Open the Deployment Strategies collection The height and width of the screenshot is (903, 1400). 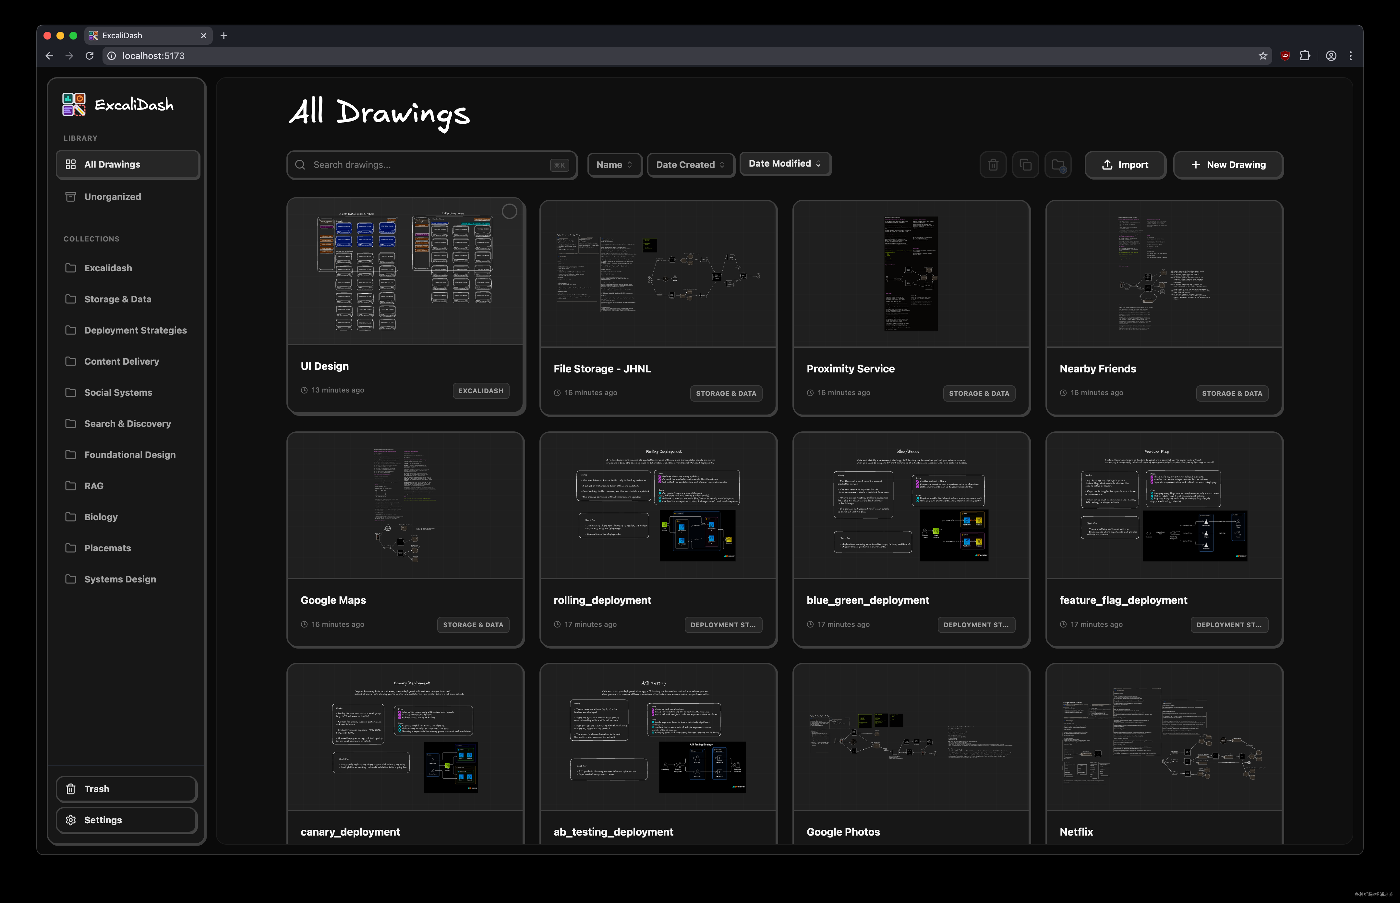[136, 330]
